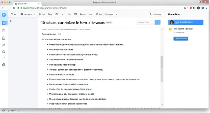
Task: Open the dark round clock icon in sidebar
Action: pyautogui.click(x=4, y=65)
